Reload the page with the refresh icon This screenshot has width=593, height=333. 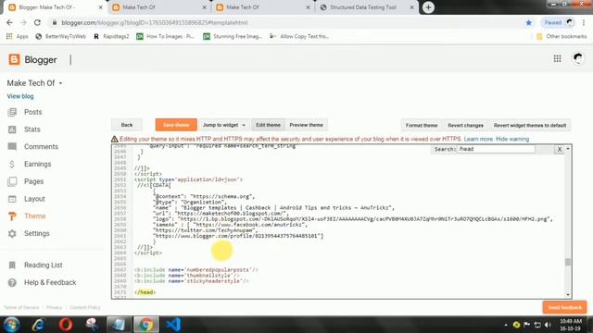point(37,22)
